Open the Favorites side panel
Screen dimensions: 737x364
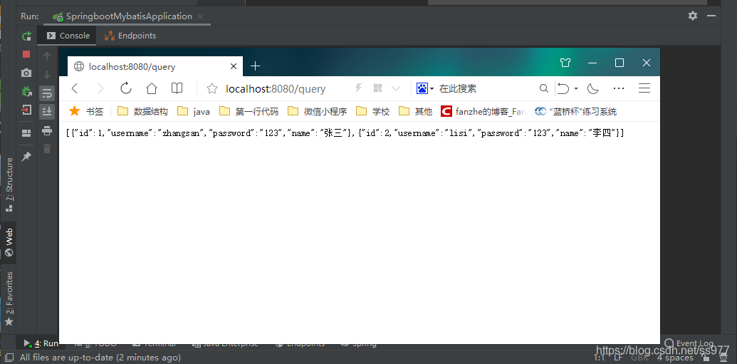[9, 299]
